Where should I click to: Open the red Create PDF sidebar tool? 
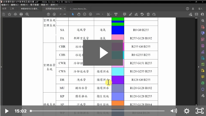(203, 27)
